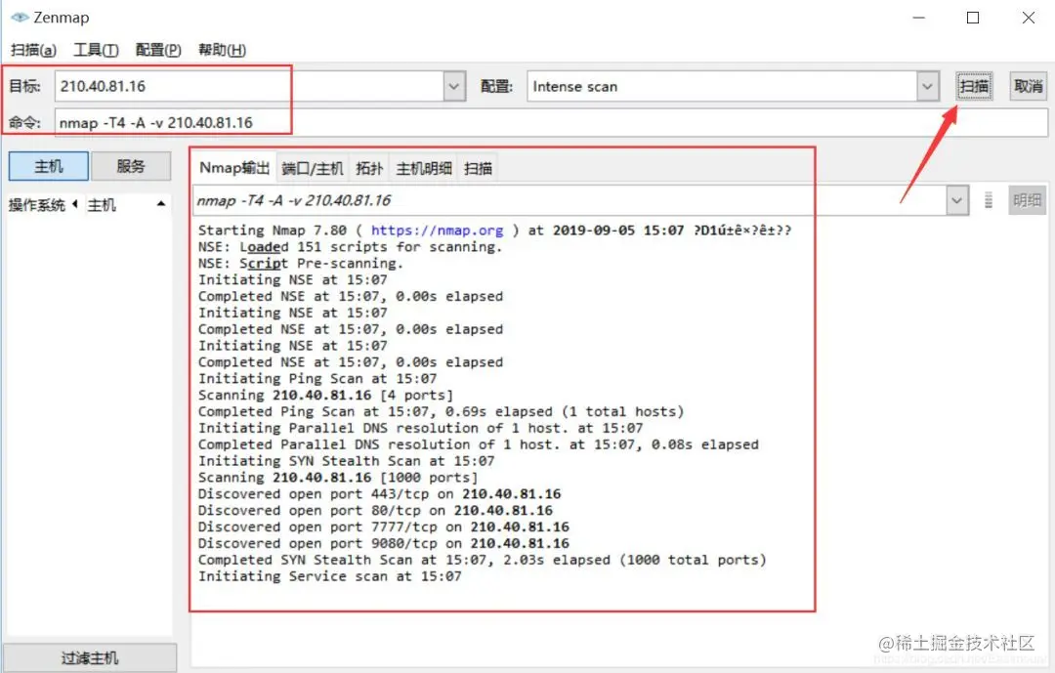
Task: Switch to the 端口/主机 tab
Action: tap(313, 168)
